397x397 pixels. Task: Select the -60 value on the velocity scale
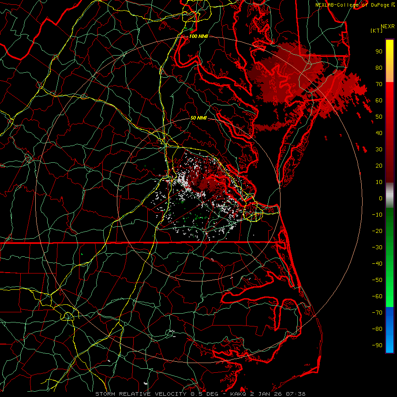(377, 296)
